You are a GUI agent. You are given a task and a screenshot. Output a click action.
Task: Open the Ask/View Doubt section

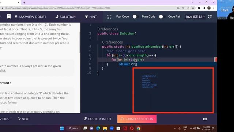point(30,17)
